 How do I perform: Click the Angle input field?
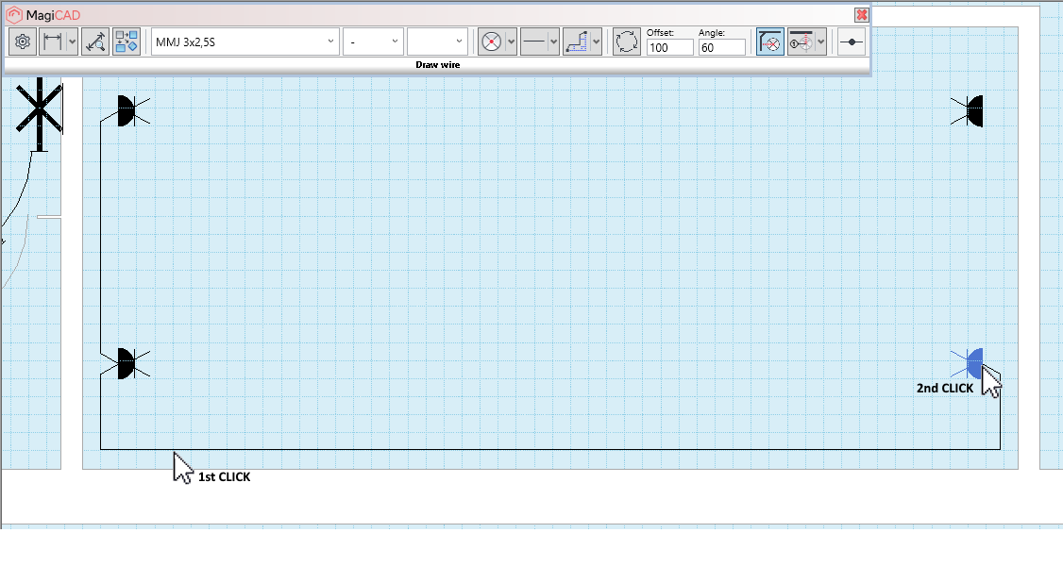[x=721, y=47]
